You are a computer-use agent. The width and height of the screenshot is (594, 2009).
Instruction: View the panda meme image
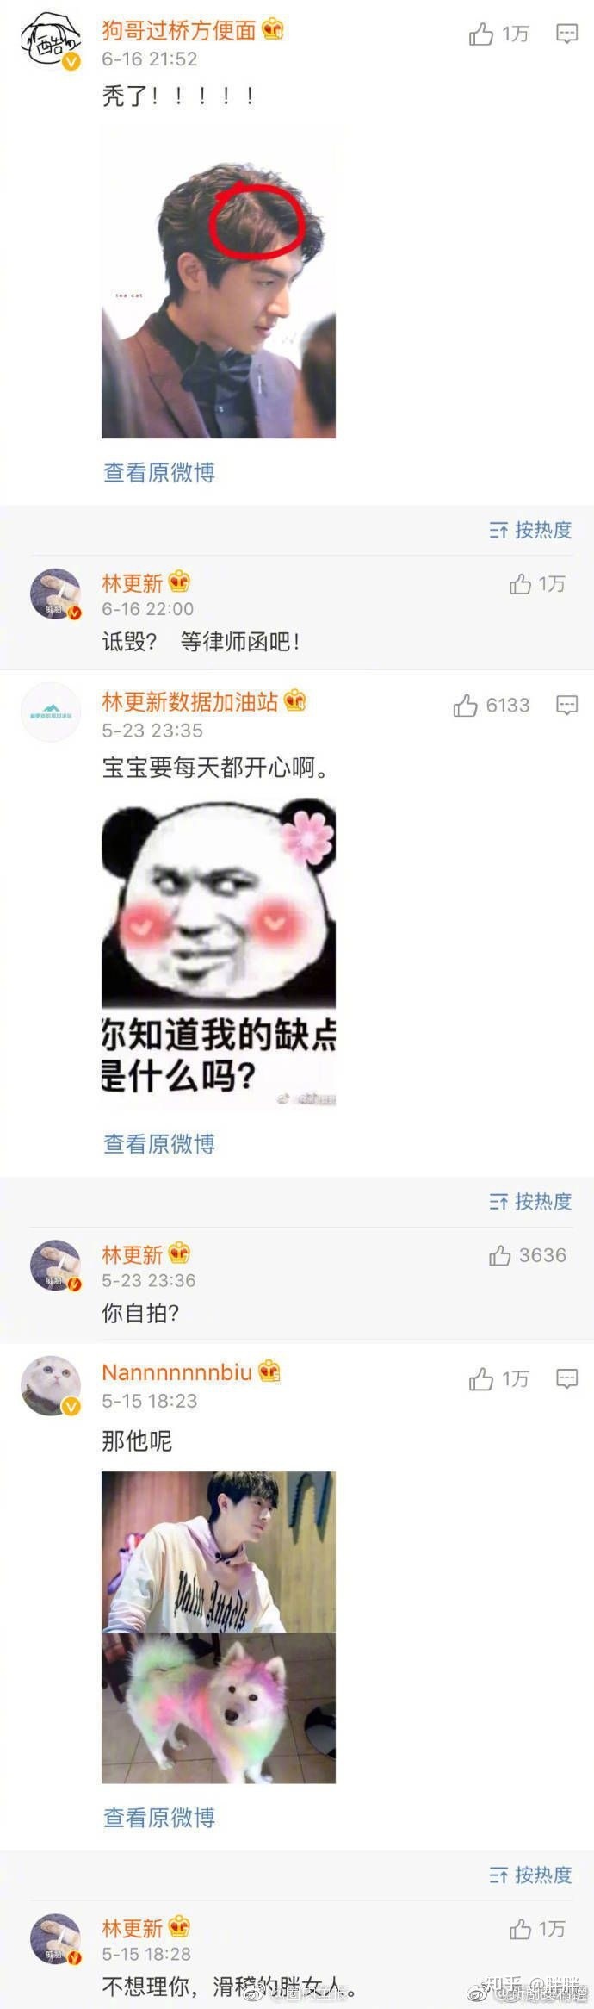219,954
